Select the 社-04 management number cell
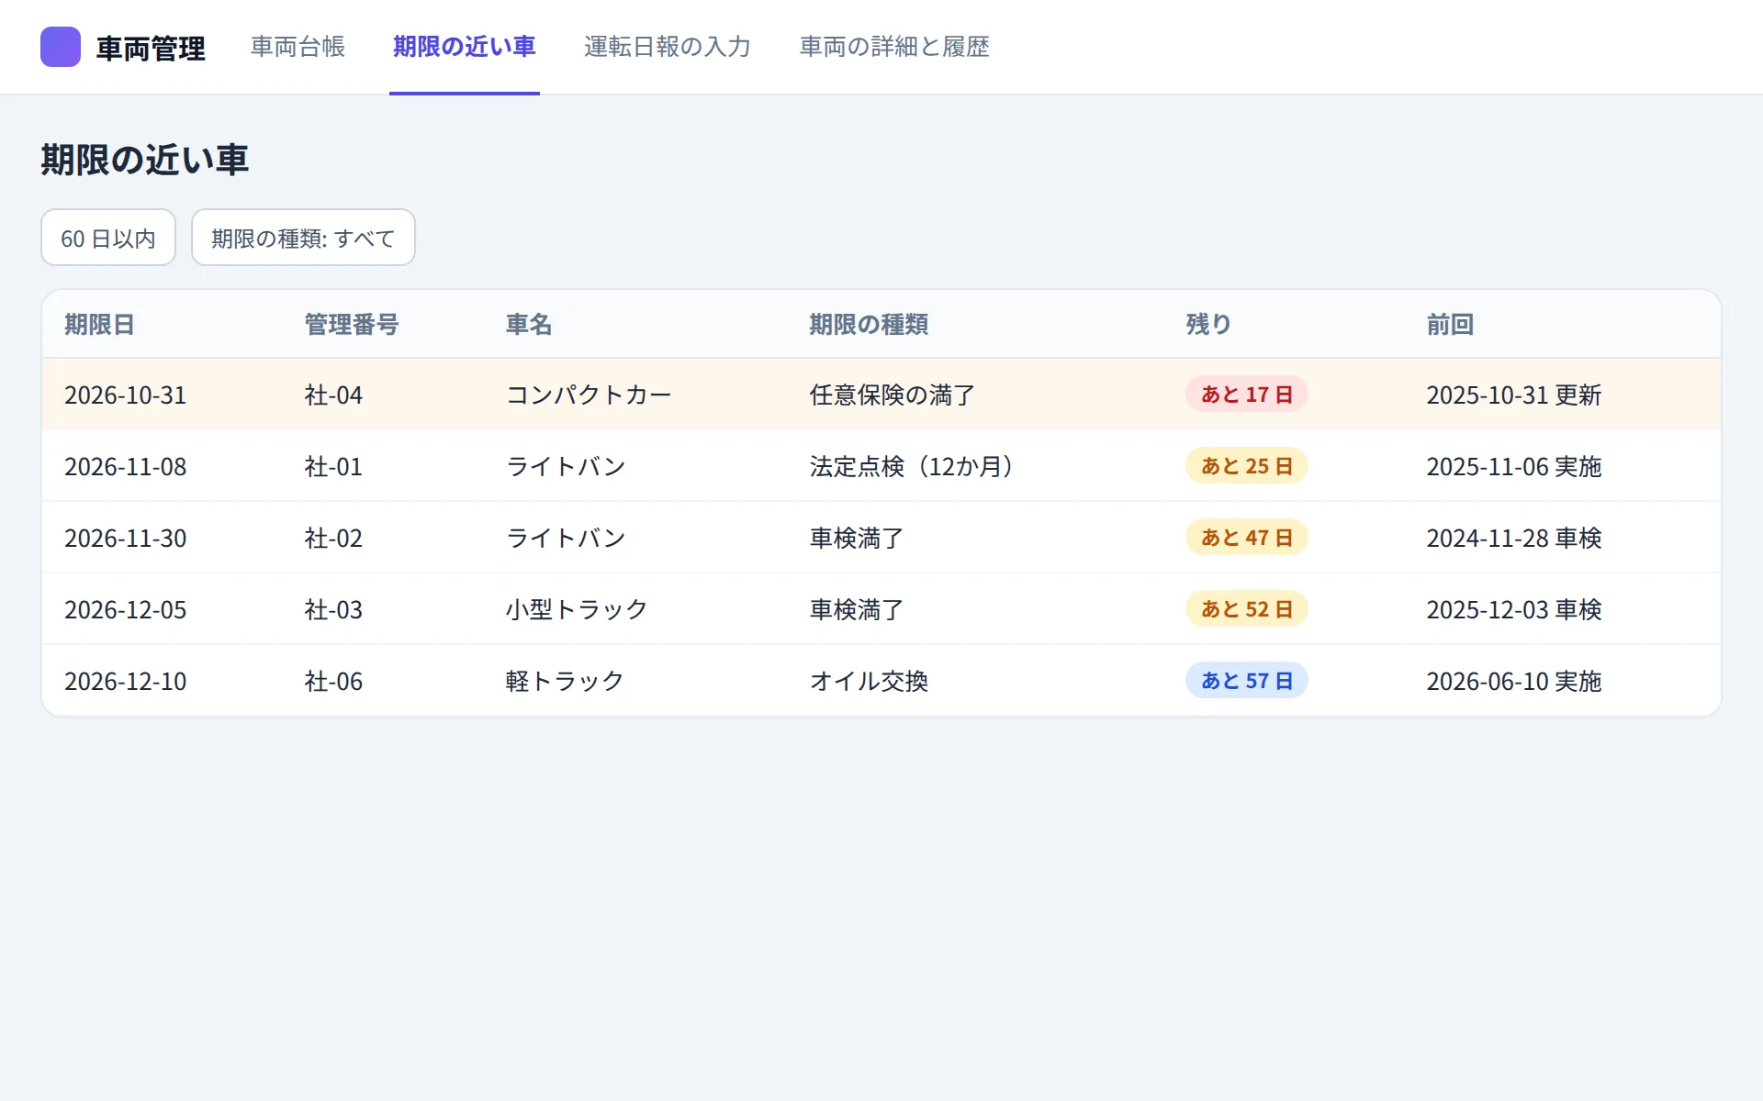 point(333,395)
